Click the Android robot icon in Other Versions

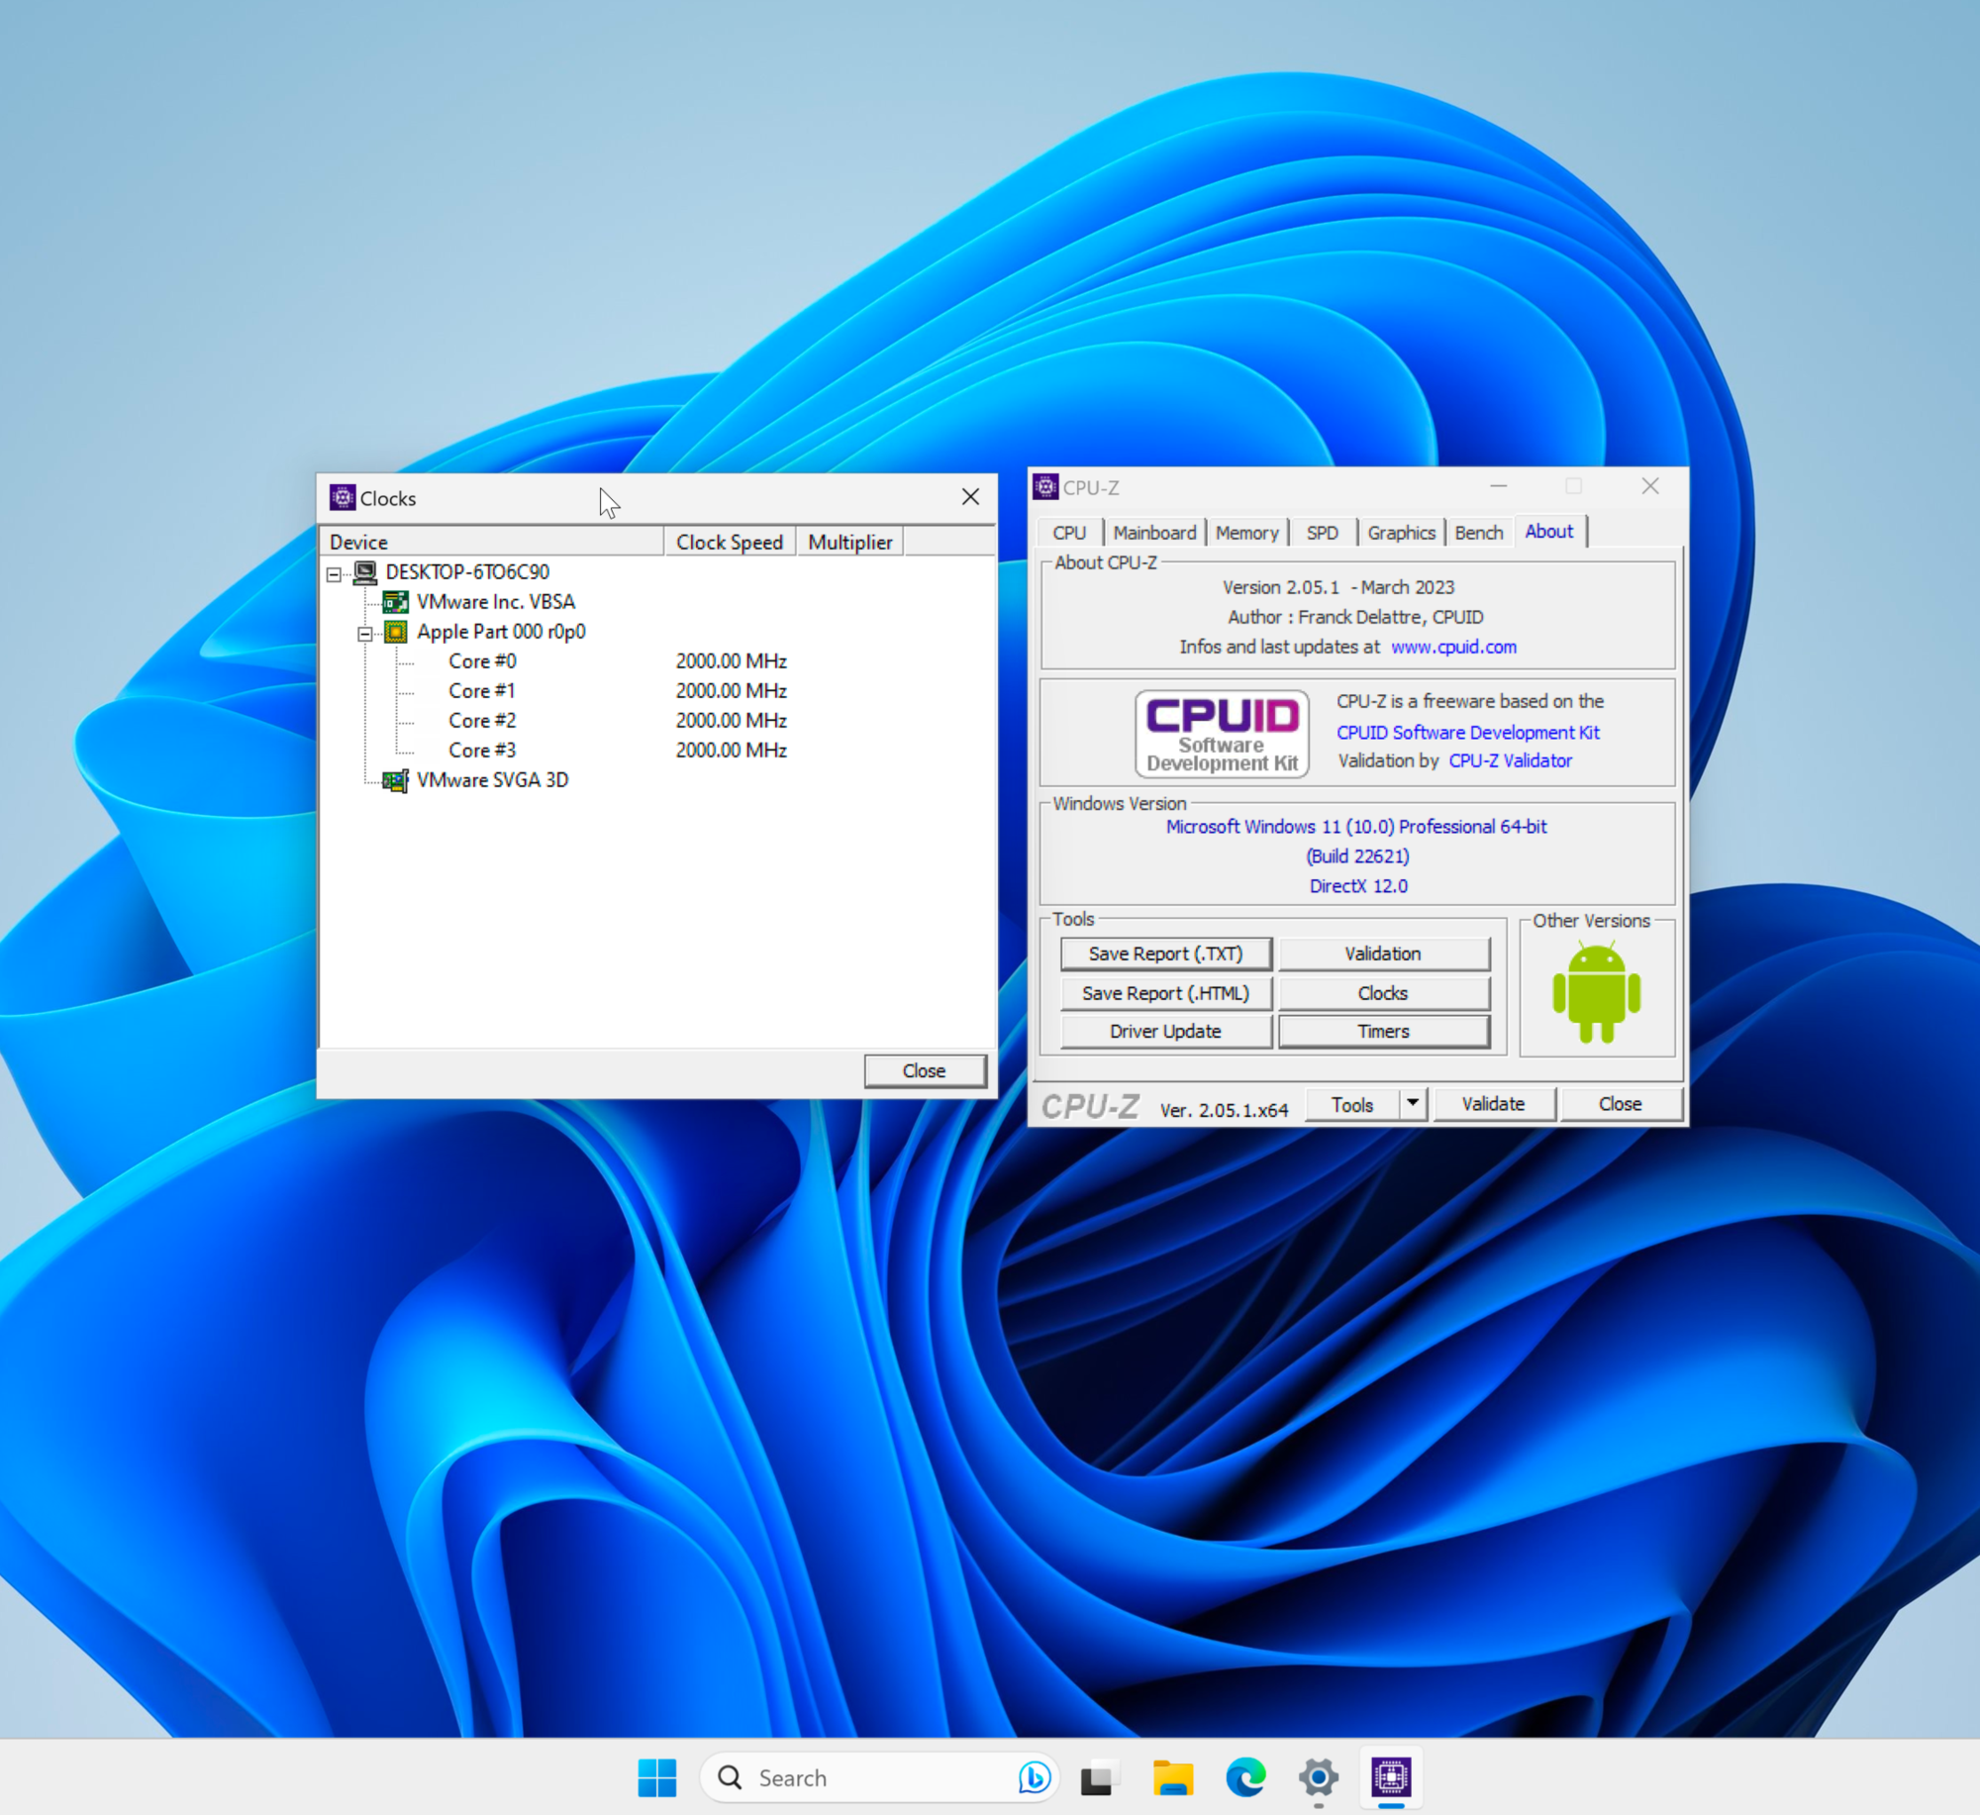[x=1596, y=993]
